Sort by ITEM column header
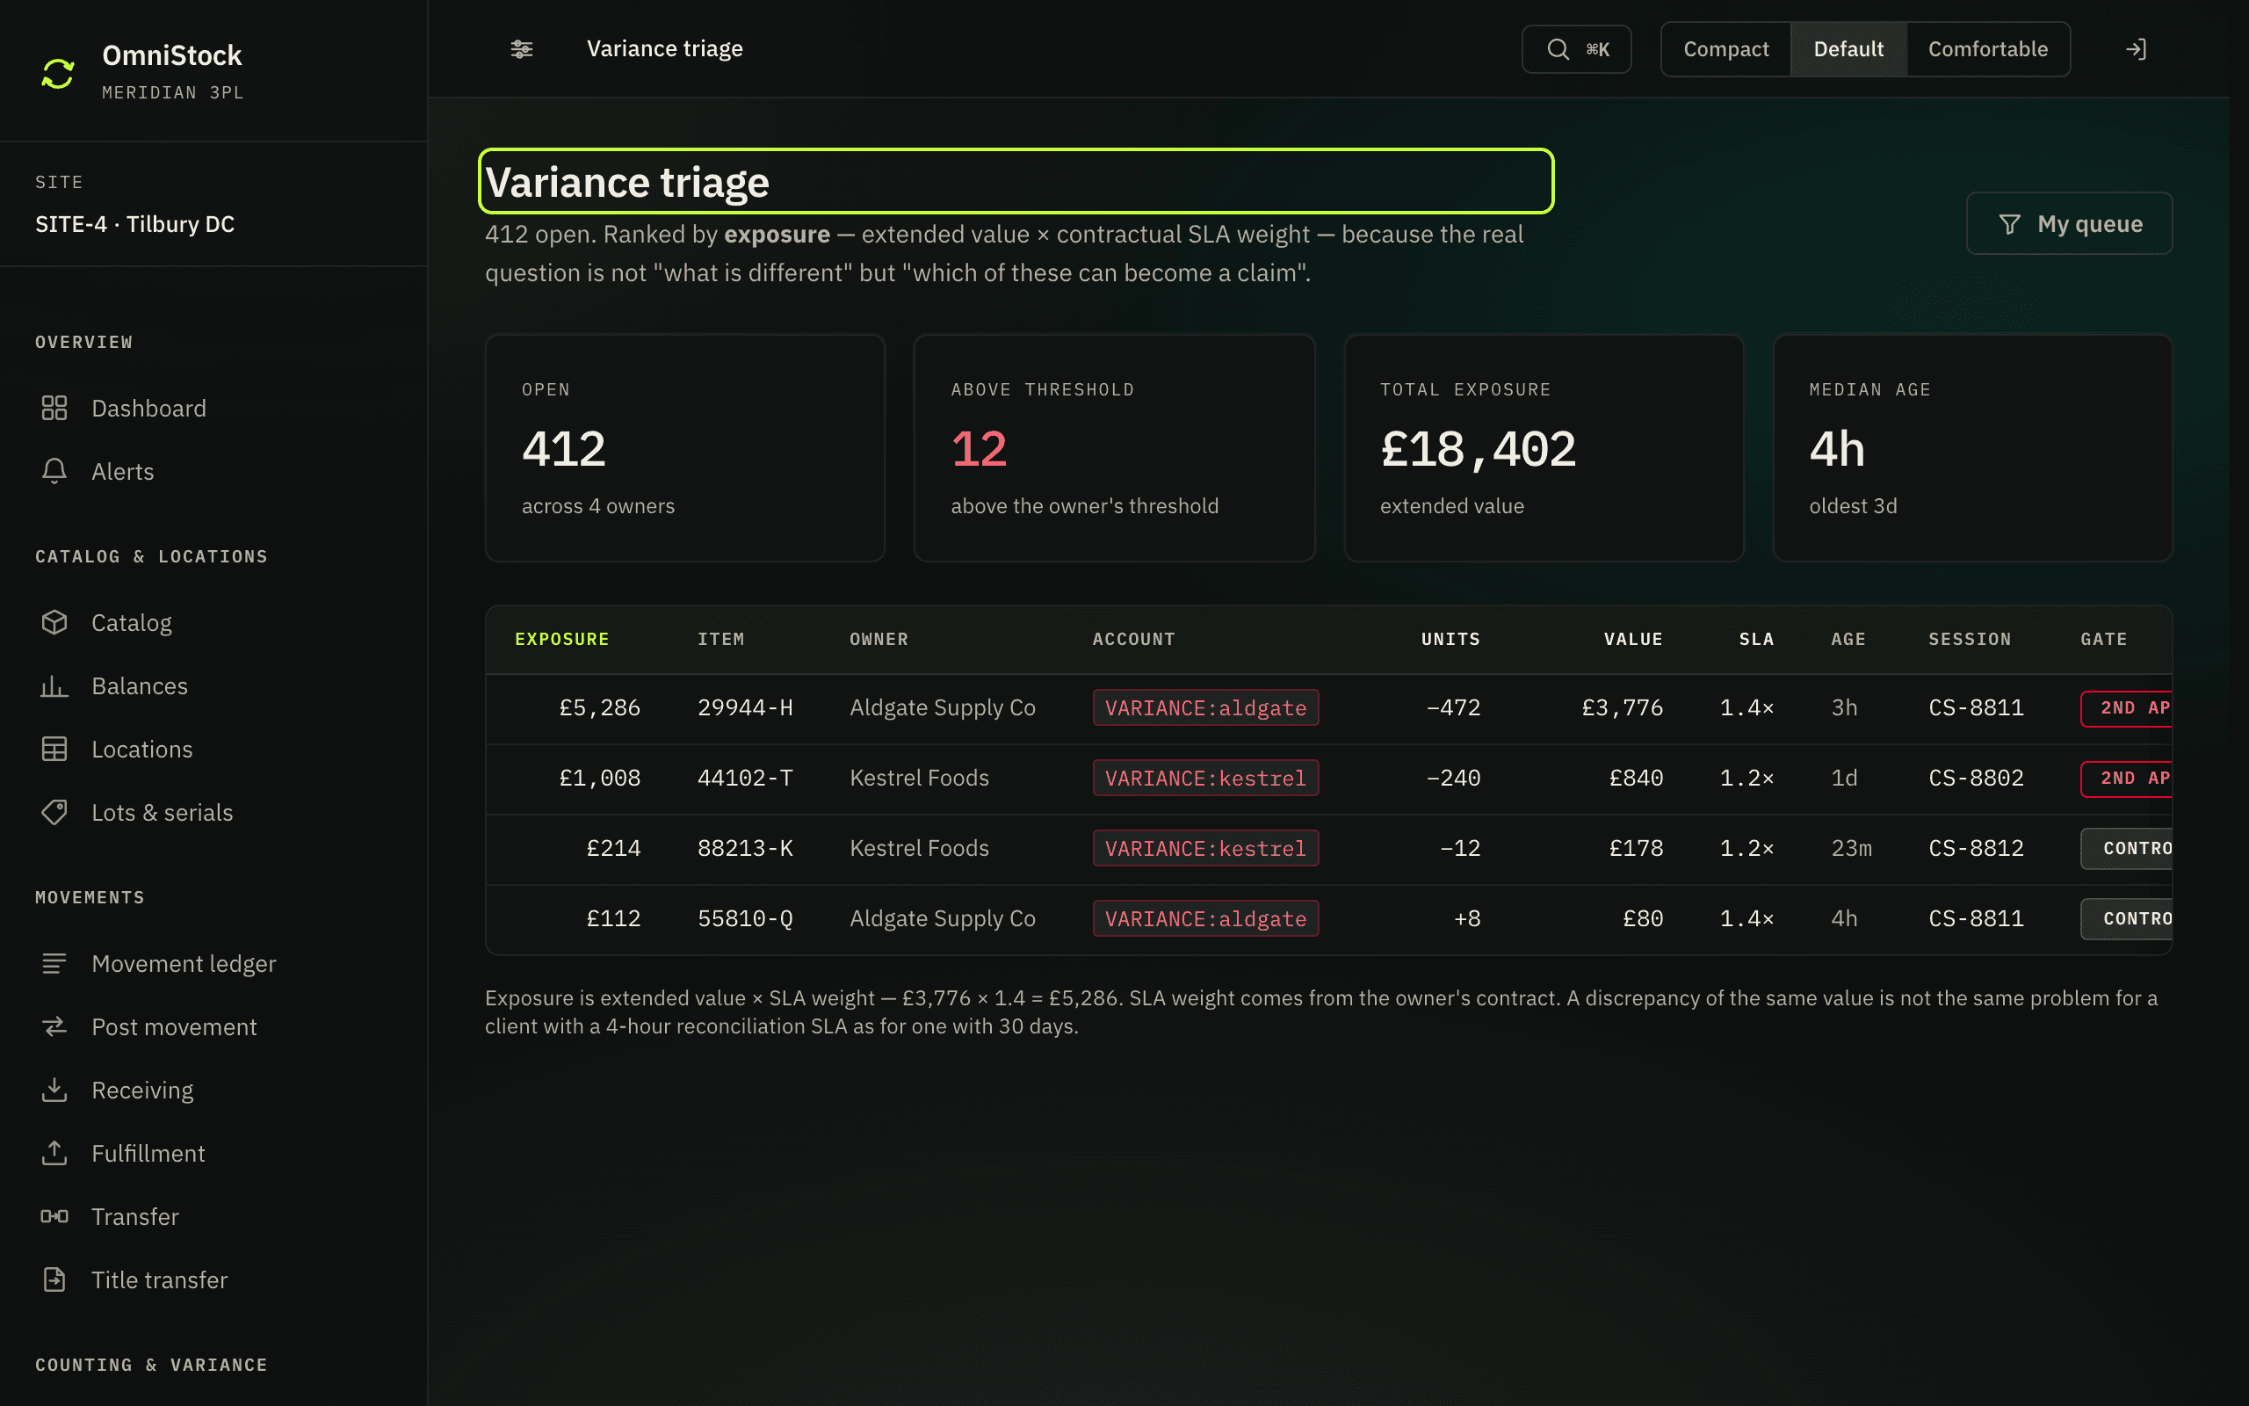The height and width of the screenshot is (1406, 2249). click(x=721, y=639)
